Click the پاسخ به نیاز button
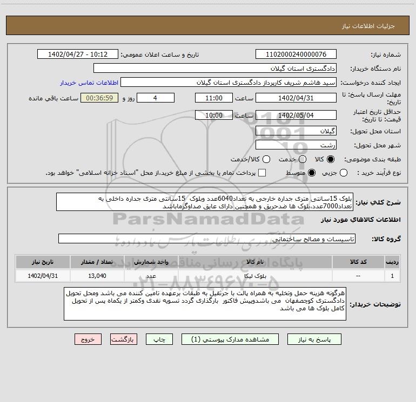The width and height of the screenshot is (416, 402). click(x=314, y=339)
